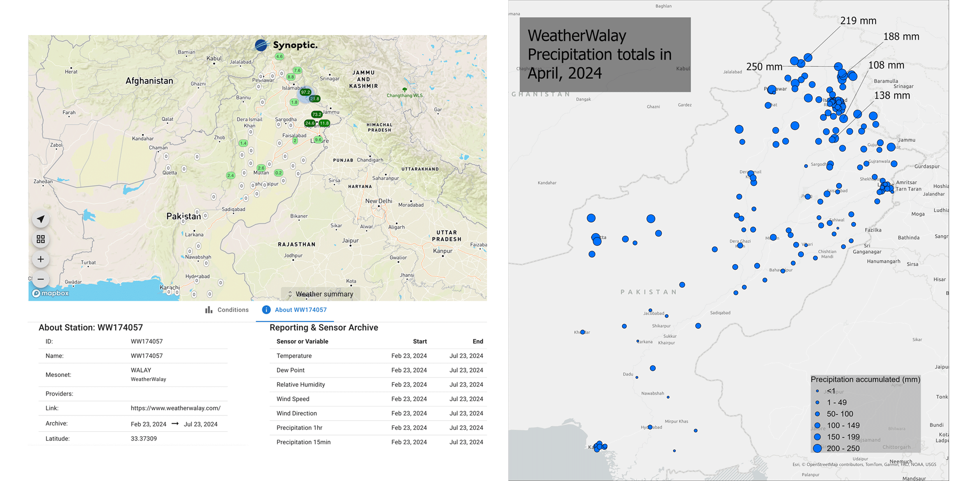Select station marker 2 near Faisalabad

click(295, 141)
